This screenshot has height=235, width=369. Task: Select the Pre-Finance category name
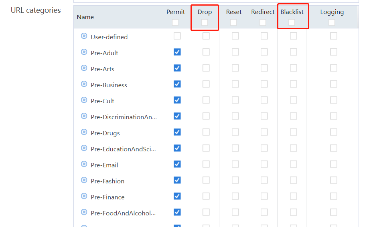point(107,197)
